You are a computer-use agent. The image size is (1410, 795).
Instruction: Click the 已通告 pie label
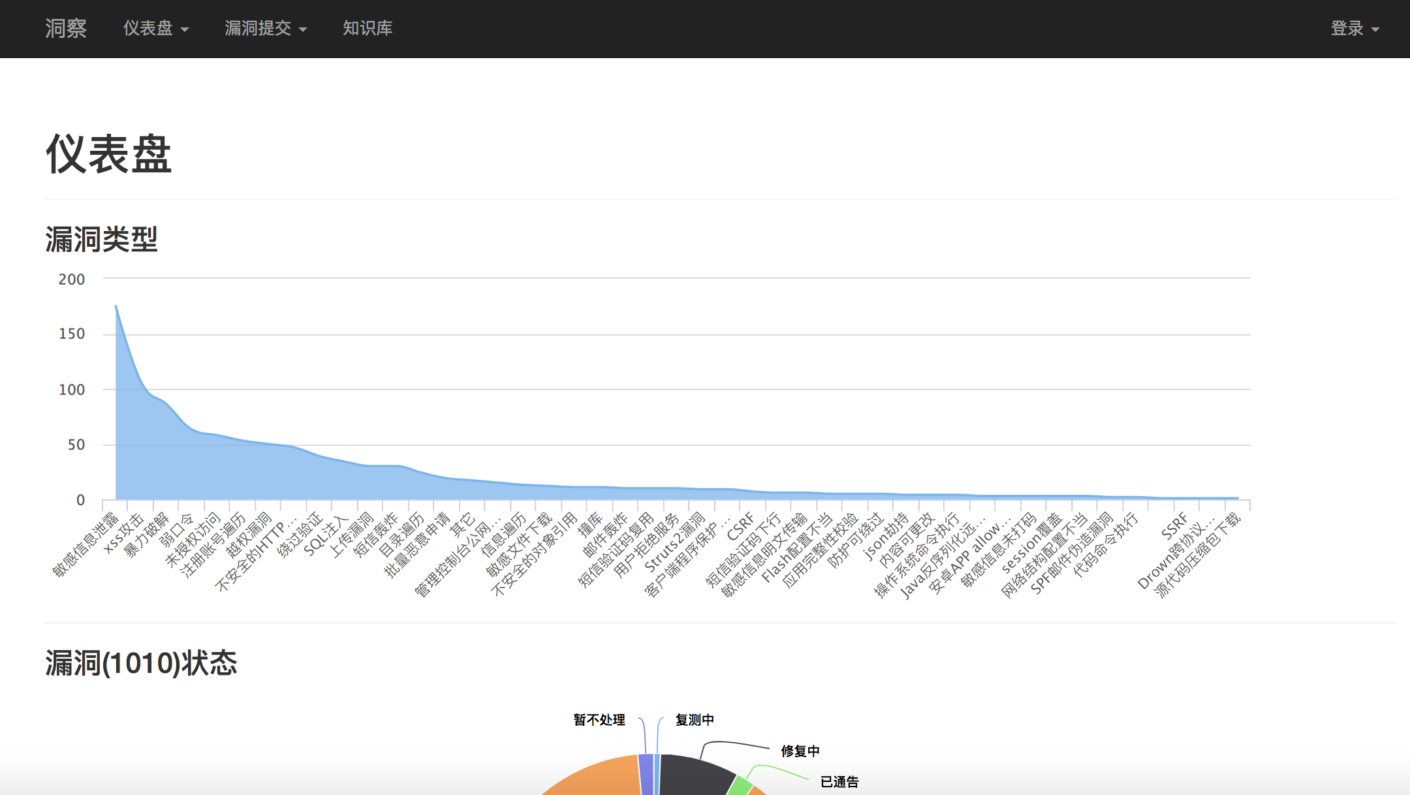click(839, 782)
